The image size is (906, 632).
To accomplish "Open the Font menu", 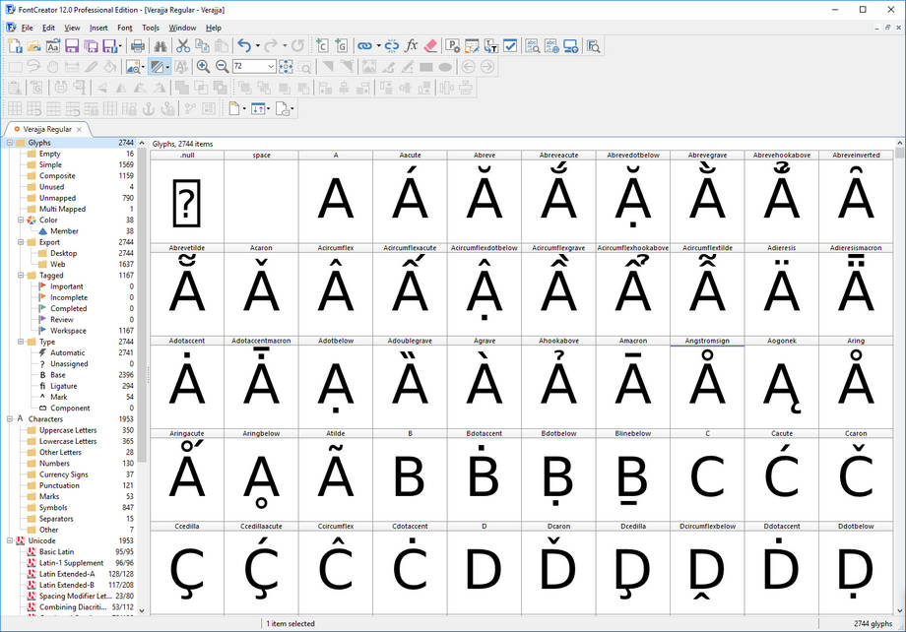I will [124, 28].
